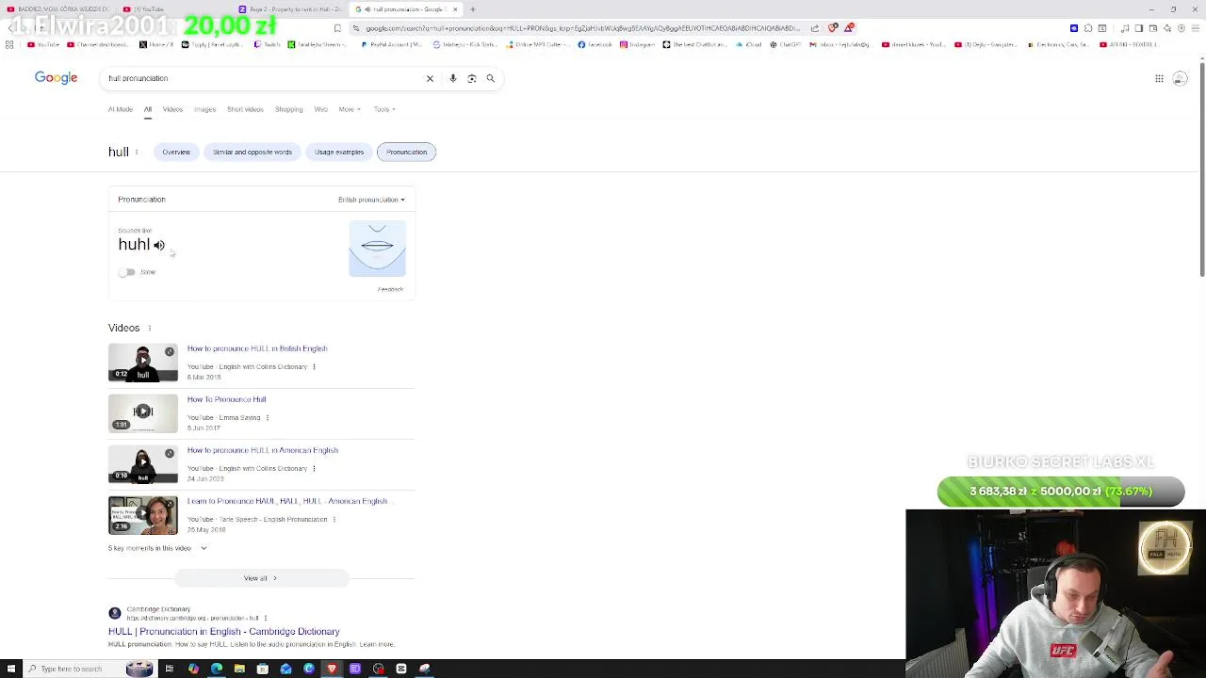Open options for Emma Saying video result
The image size is (1206, 678).
(x=267, y=417)
